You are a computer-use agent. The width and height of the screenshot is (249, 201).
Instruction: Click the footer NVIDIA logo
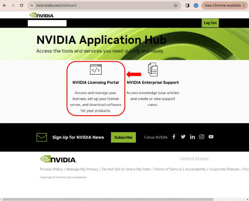(58, 159)
